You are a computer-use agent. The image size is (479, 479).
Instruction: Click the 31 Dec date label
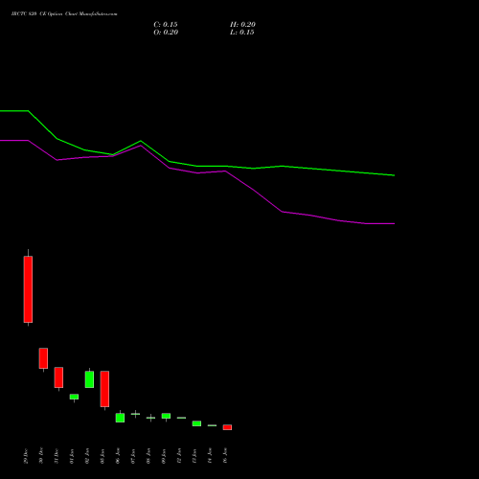57,456
